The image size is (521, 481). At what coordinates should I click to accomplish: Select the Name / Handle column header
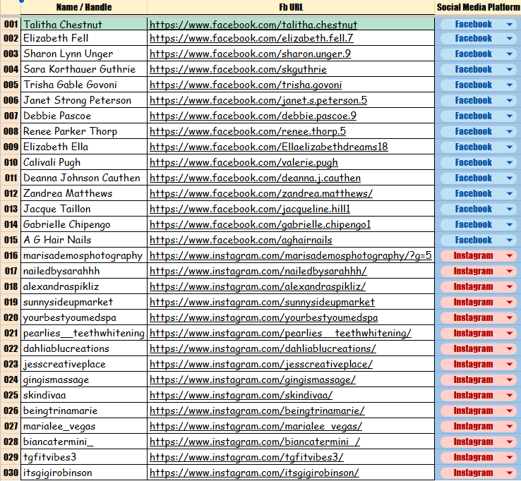[x=84, y=7]
